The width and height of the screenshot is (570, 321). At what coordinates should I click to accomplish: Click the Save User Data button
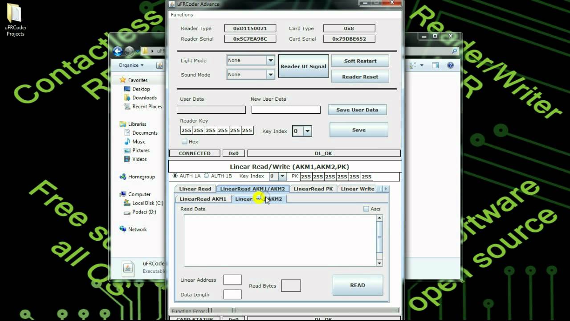[x=357, y=110]
